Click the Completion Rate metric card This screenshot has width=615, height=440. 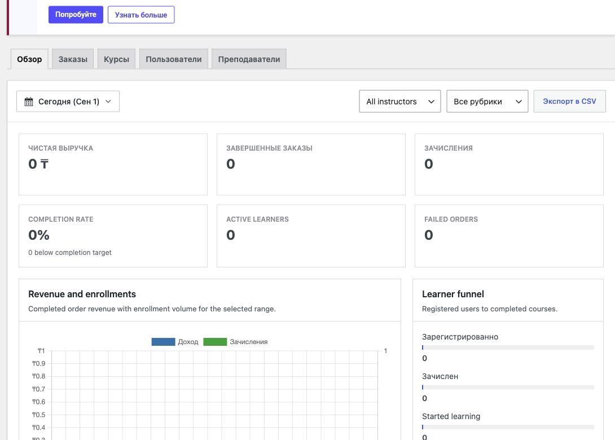click(113, 236)
